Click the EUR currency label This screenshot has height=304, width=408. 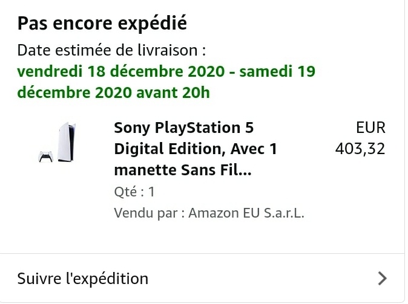coord(370,128)
